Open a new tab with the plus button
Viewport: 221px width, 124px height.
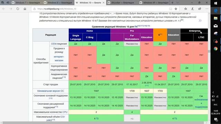tap(172, 2)
